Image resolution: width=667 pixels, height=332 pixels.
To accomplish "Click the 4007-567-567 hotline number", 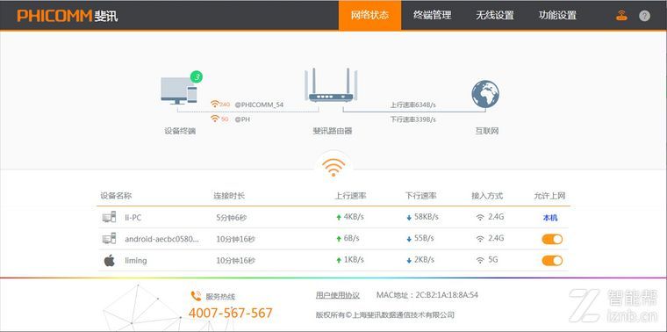I will (230, 313).
